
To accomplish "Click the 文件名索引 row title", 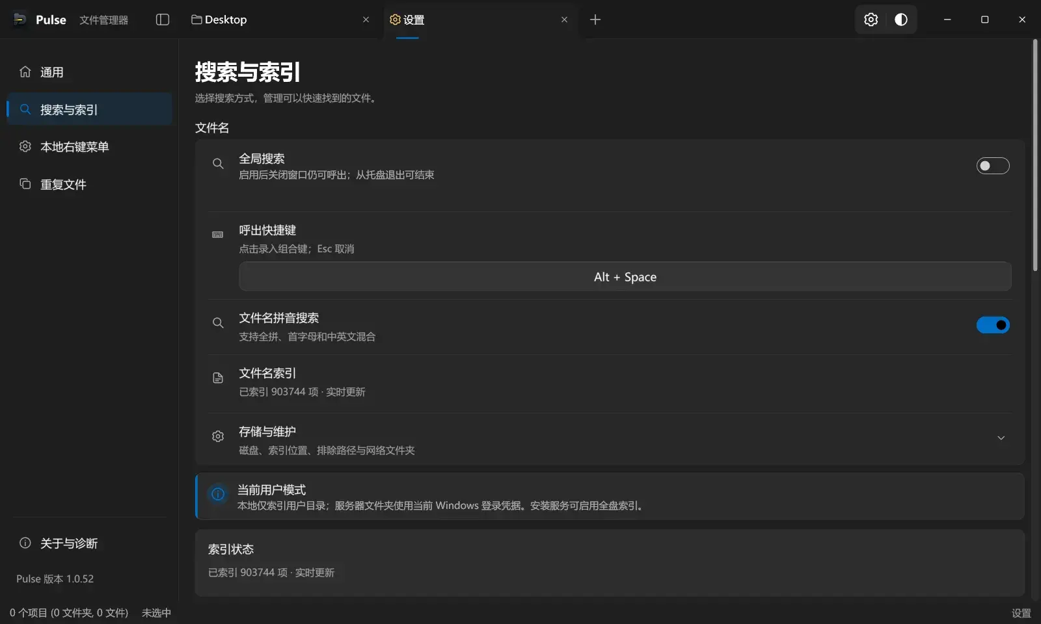I will (x=267, y=373).
